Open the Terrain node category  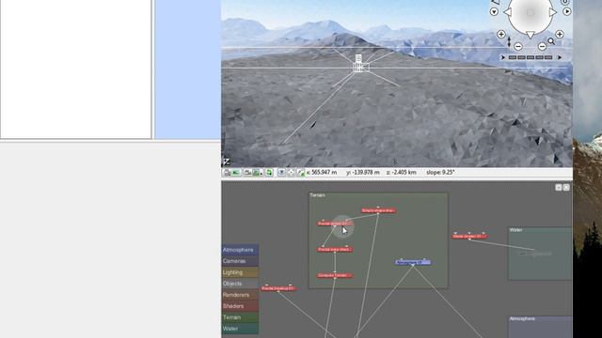240,317
